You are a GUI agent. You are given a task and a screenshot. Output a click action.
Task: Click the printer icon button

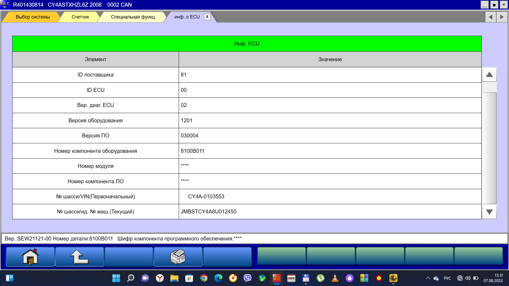(x=178, y=257)
